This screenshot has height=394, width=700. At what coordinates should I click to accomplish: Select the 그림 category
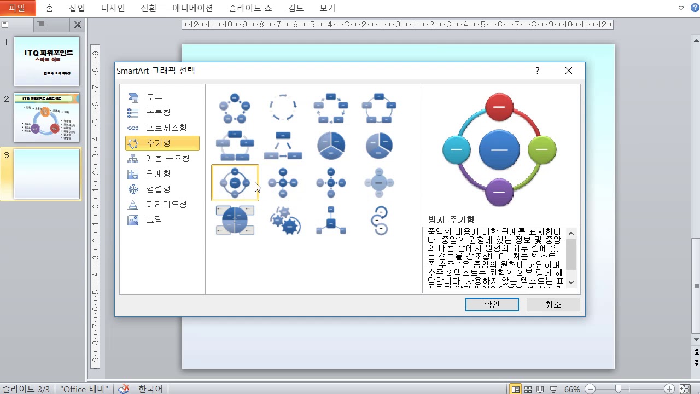coord(162,220)
